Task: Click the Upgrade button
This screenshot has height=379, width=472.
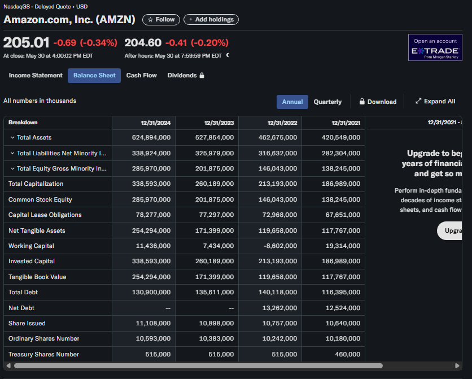Action: point(450,230)
